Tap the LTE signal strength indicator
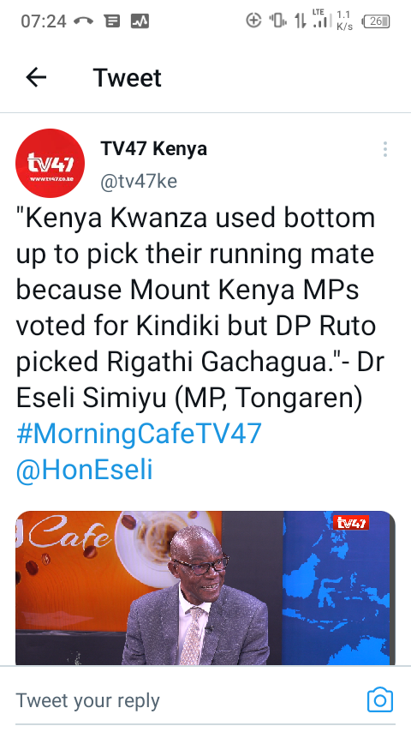This screenshot has height=732, width=411. [x=322, y=19]
